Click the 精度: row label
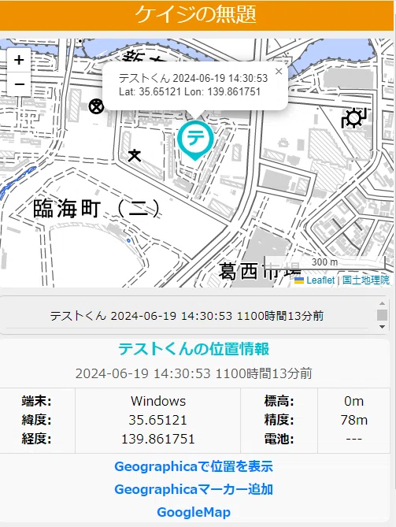Image resolution: width=396 pixels, height=527 pixels. pos(279,420)
